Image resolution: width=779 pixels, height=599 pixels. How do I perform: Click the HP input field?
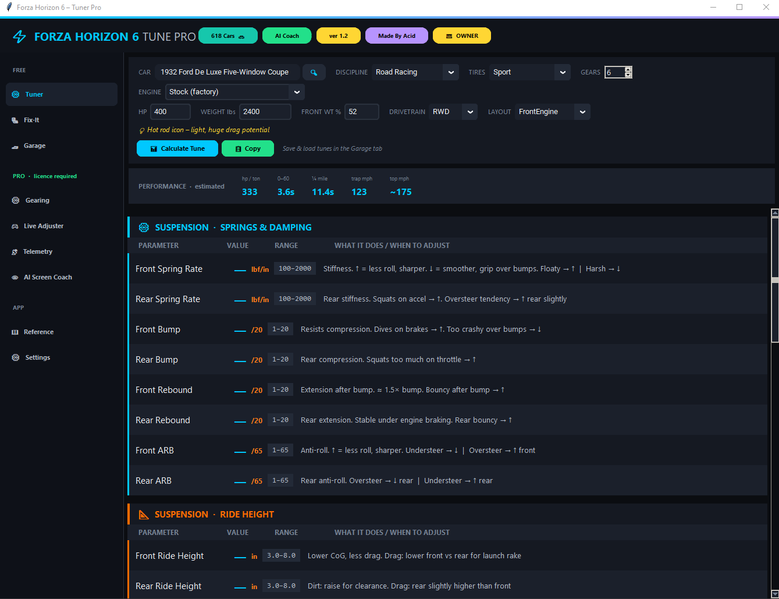170,112
